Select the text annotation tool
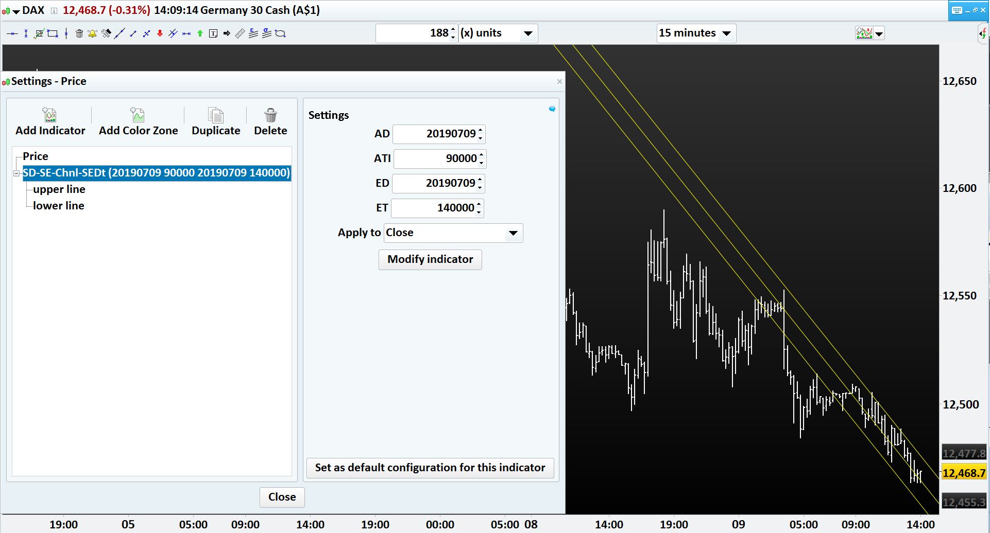 point(213,34)
